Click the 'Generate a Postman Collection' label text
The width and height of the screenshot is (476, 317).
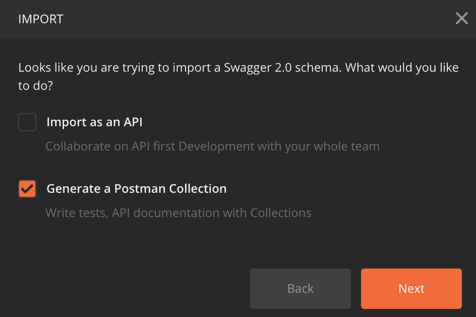pos(136,189)
